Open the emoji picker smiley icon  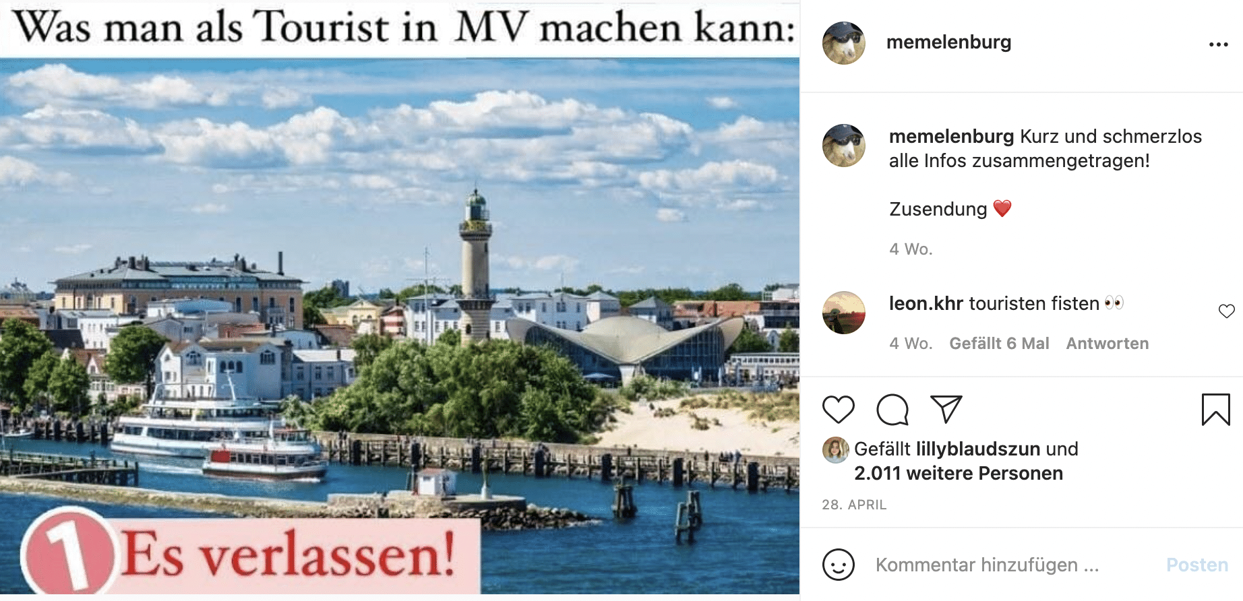(838, 564)
